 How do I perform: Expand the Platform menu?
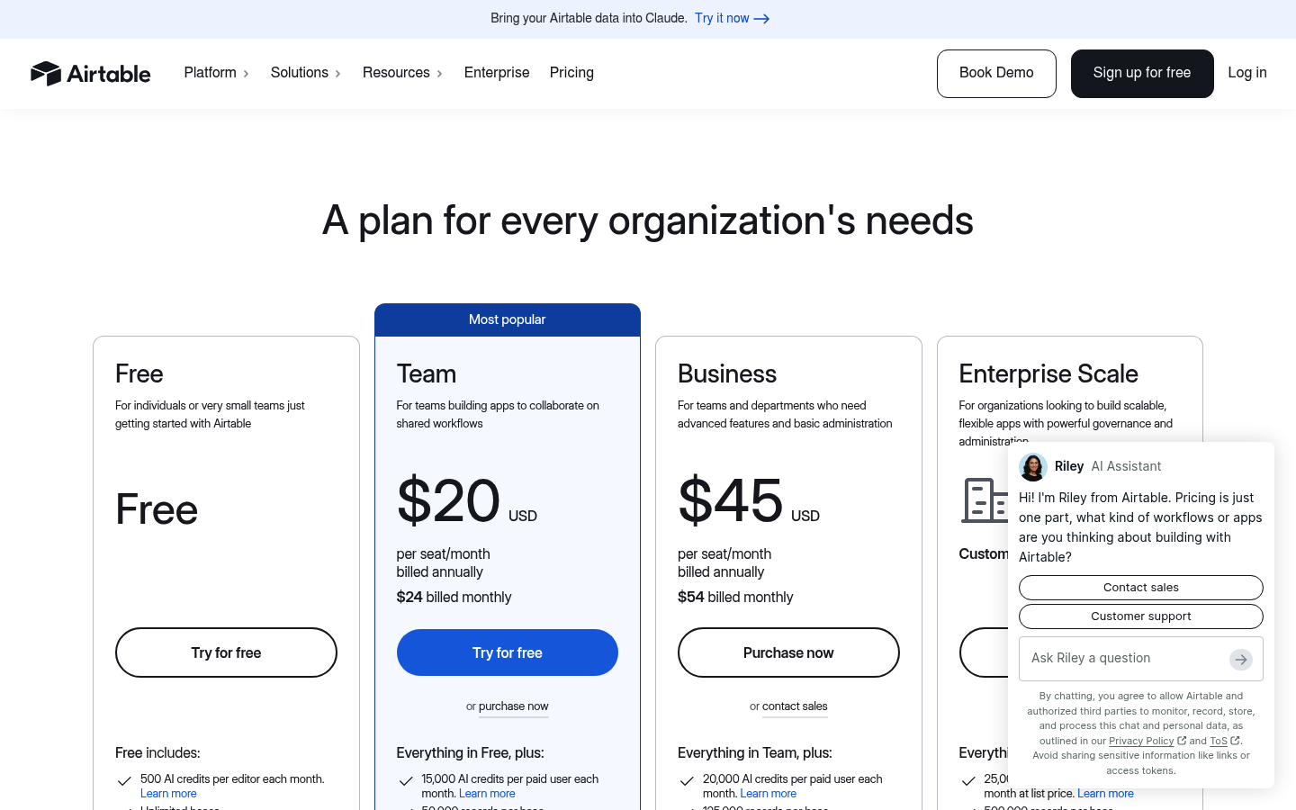(217, 73)
